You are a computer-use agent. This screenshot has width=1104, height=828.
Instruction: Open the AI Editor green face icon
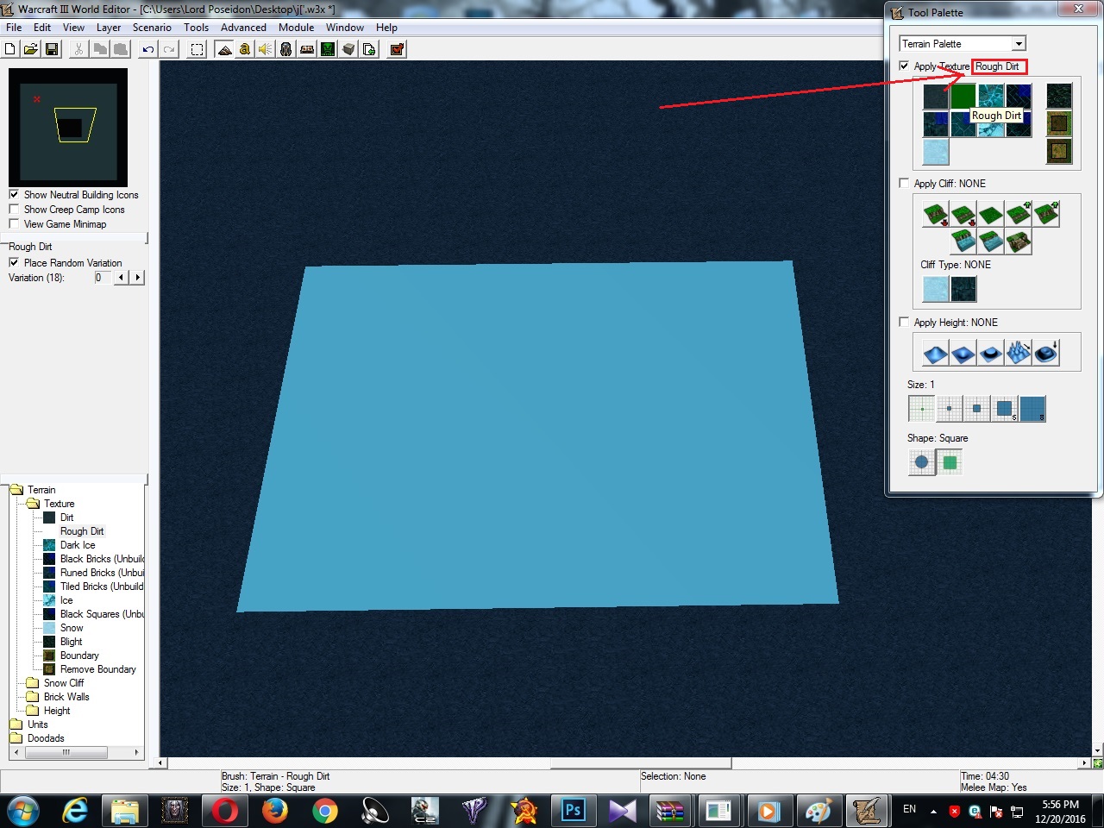click(328, 49)
